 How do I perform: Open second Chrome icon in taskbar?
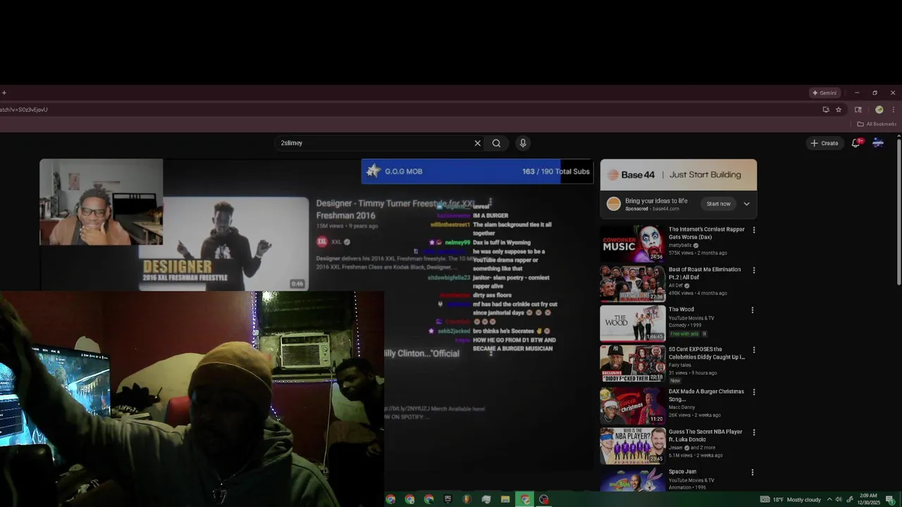409,499
